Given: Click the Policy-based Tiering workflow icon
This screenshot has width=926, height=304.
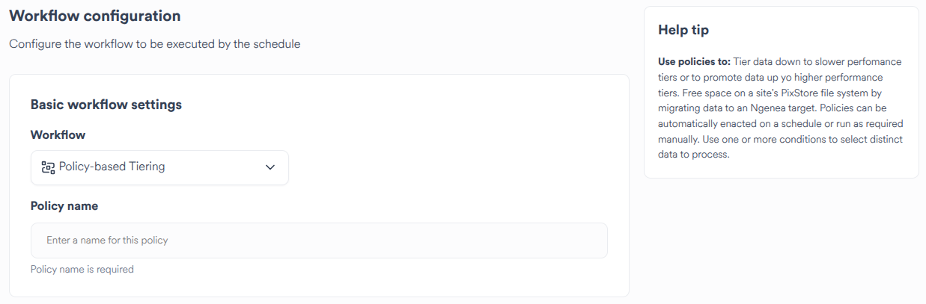Looking at the screenshot, I should [x=48, y=167].
